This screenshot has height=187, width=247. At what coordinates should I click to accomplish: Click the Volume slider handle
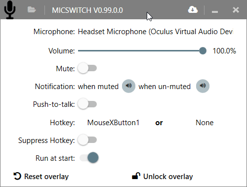point(203,50)
